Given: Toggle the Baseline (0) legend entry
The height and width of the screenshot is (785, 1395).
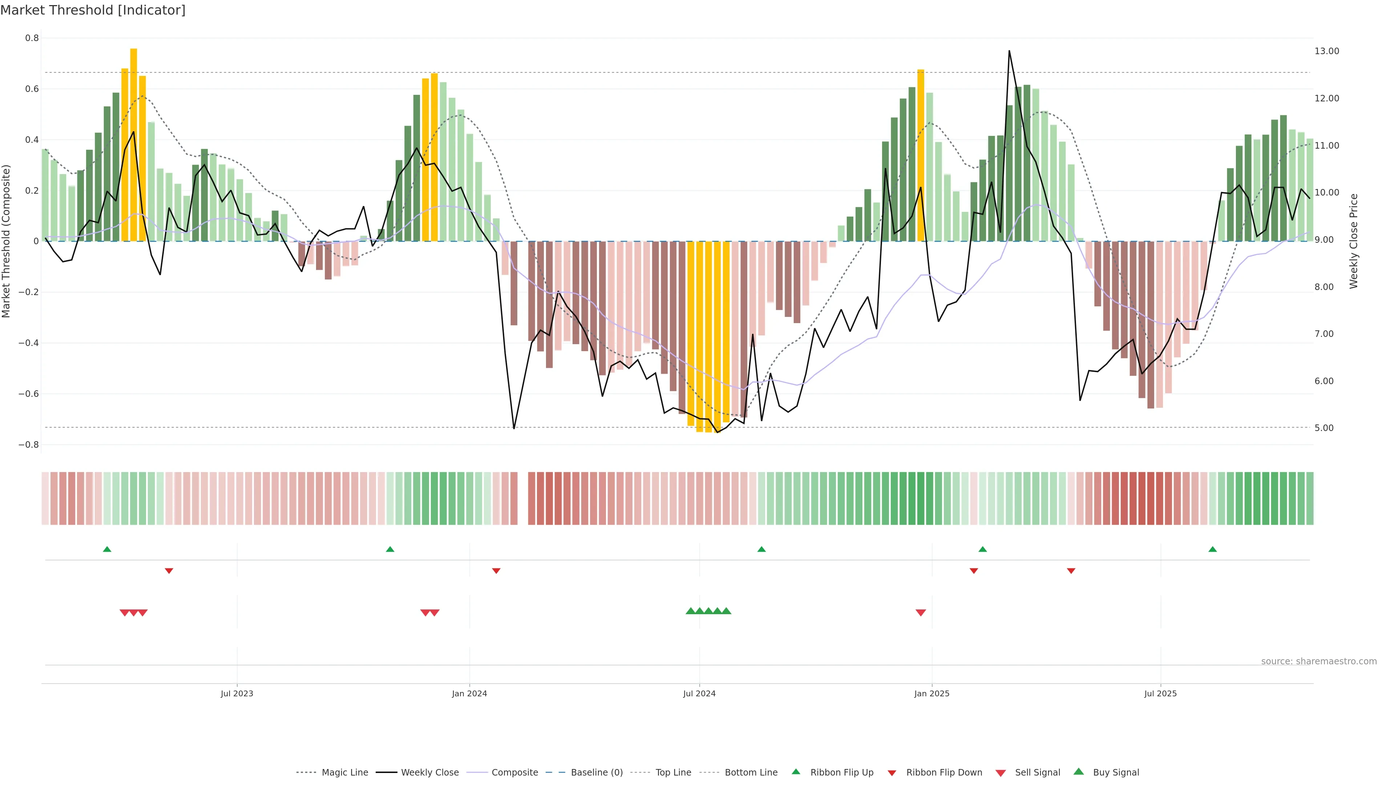Looking at the screenshot, I should click(x=597, y=773).
